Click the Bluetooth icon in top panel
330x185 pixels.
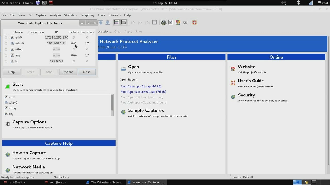pos(298,3)
